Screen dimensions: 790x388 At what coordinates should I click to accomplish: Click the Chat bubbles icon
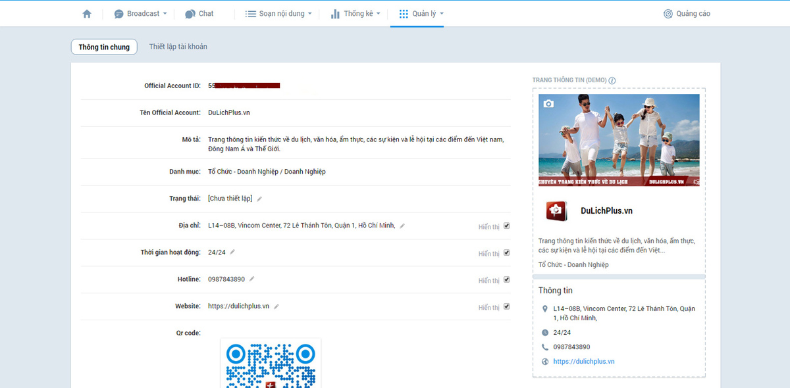click(x=190, y=14)
